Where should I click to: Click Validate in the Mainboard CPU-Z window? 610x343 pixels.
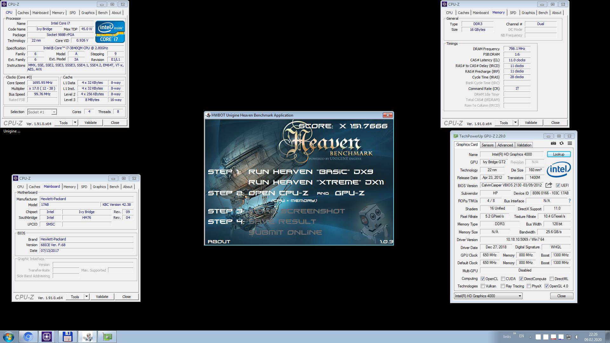(x=102, y=297)
